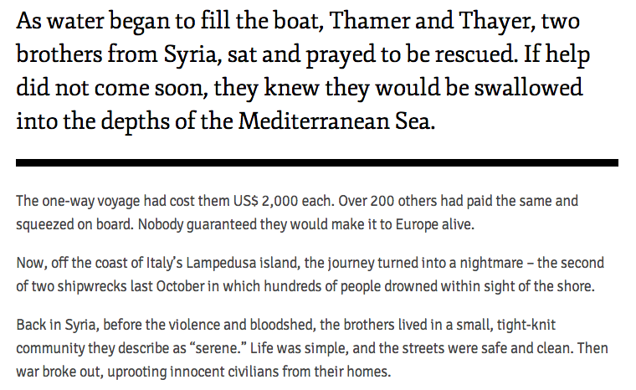Image resolution: width=636 pixels, height=390 pixels.
Task: Click the quoted word "serene"
Action: coord(216,349)
